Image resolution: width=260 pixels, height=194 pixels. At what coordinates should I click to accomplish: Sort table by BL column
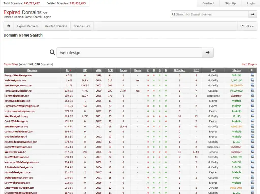tap(67, 70)
